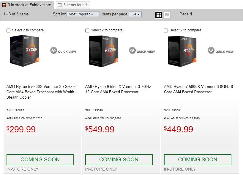This screenshot has height=175, width=243.
Task: Click the Ryzen 5 box product image
Action: click(24, 51)
